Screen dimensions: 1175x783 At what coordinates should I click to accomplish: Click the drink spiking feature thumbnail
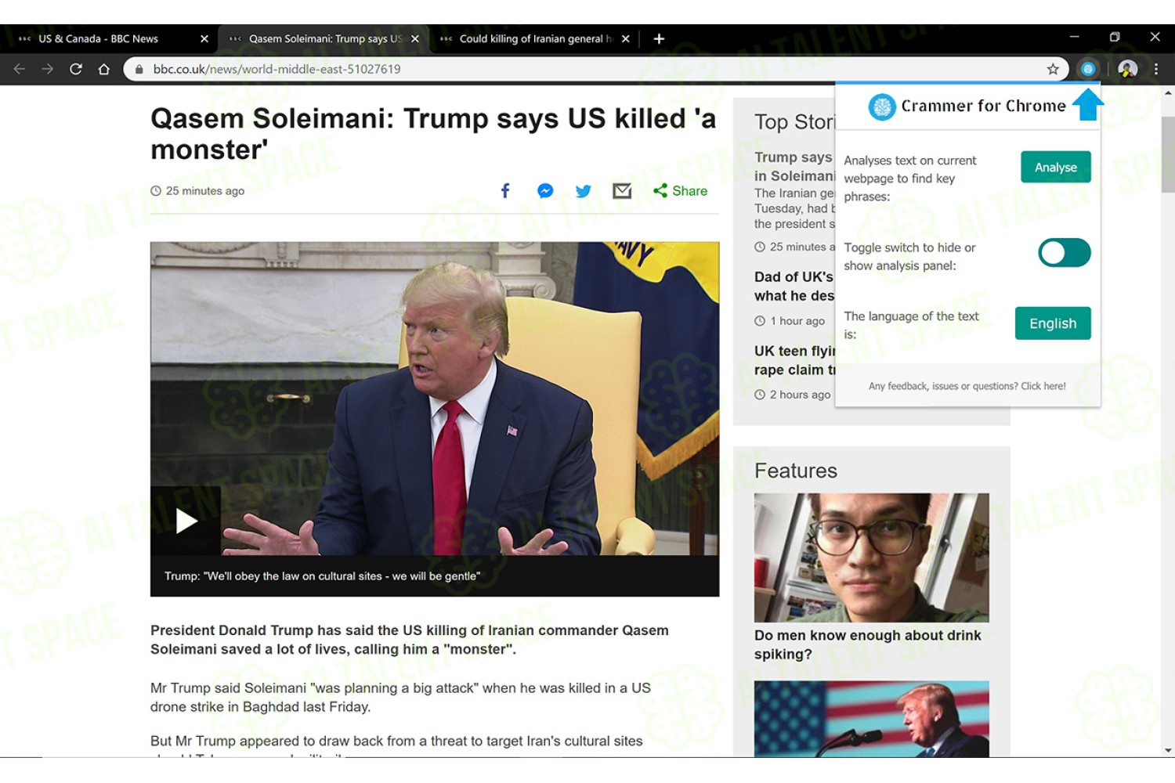pyautogui.click(x=871, y=557)
